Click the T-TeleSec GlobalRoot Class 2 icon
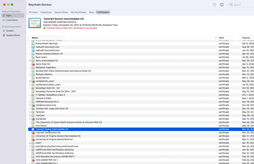 click(33, 95)
